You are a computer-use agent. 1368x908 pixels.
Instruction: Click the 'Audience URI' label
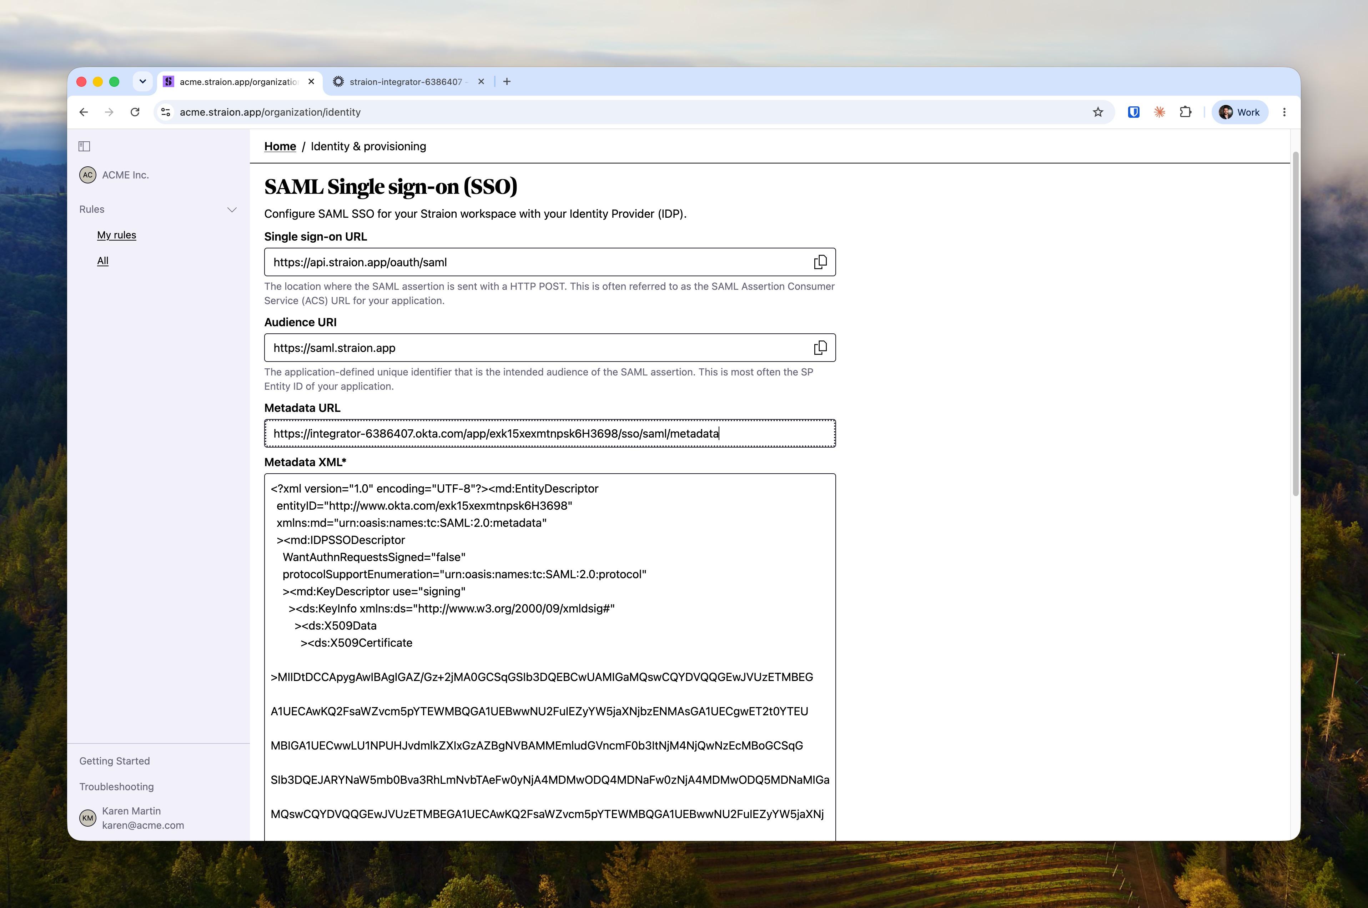tap(300, 322)
